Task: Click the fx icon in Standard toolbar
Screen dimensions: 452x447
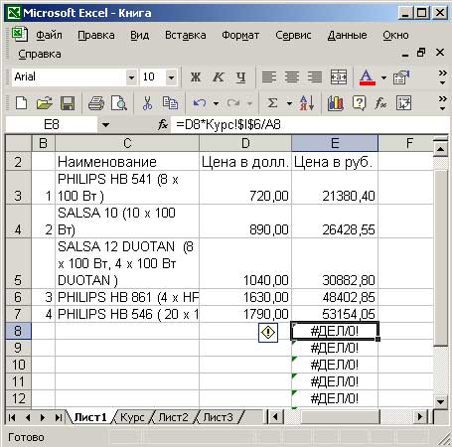Action: 380,103
